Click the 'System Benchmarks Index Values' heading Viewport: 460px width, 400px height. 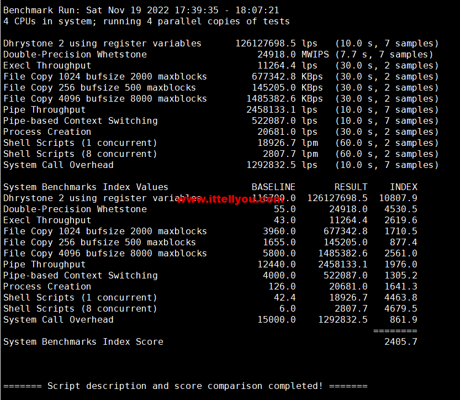[86, 187]
